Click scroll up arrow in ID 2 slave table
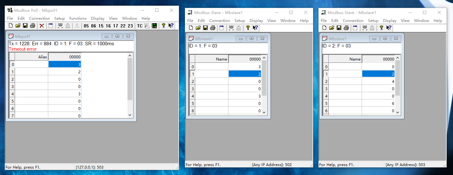Viewport: 453px width, 175px height. [x=397, y=58]
